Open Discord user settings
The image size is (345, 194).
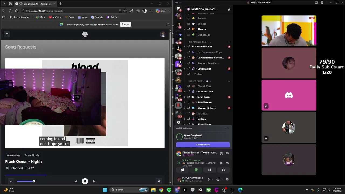[x=227, y=179]
